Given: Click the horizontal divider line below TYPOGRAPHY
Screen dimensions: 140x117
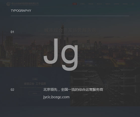Looking at the screenshot, I should (x=70, y=16).
